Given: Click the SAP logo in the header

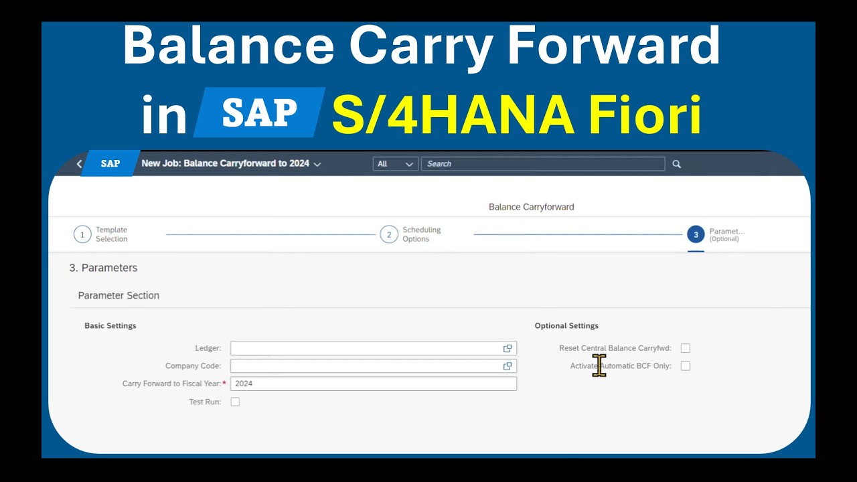Looking at the screenshot, I should 110,163.
